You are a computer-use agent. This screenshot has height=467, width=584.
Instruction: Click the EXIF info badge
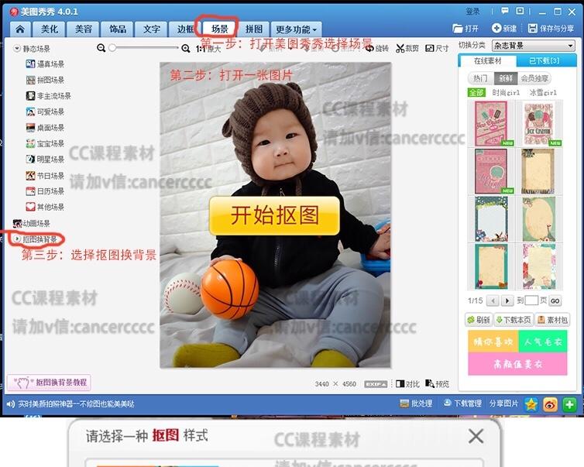tap(376, 384)
